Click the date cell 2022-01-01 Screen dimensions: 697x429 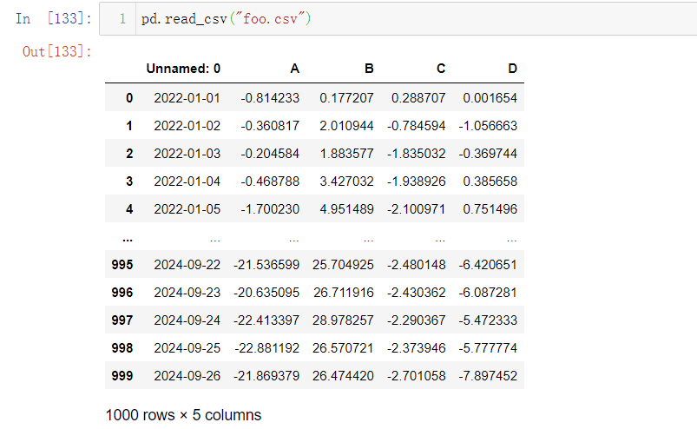click(x=187, y=98)
